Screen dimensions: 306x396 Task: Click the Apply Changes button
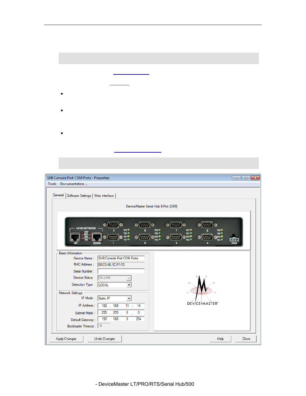click(x=66, y=339)
